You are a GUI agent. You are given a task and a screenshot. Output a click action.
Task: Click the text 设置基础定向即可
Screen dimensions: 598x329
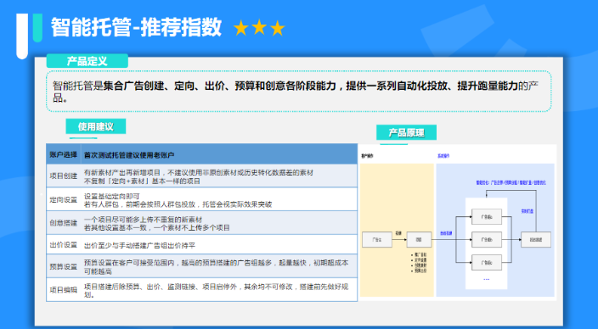pyautogui.click(x=112, y=196)
